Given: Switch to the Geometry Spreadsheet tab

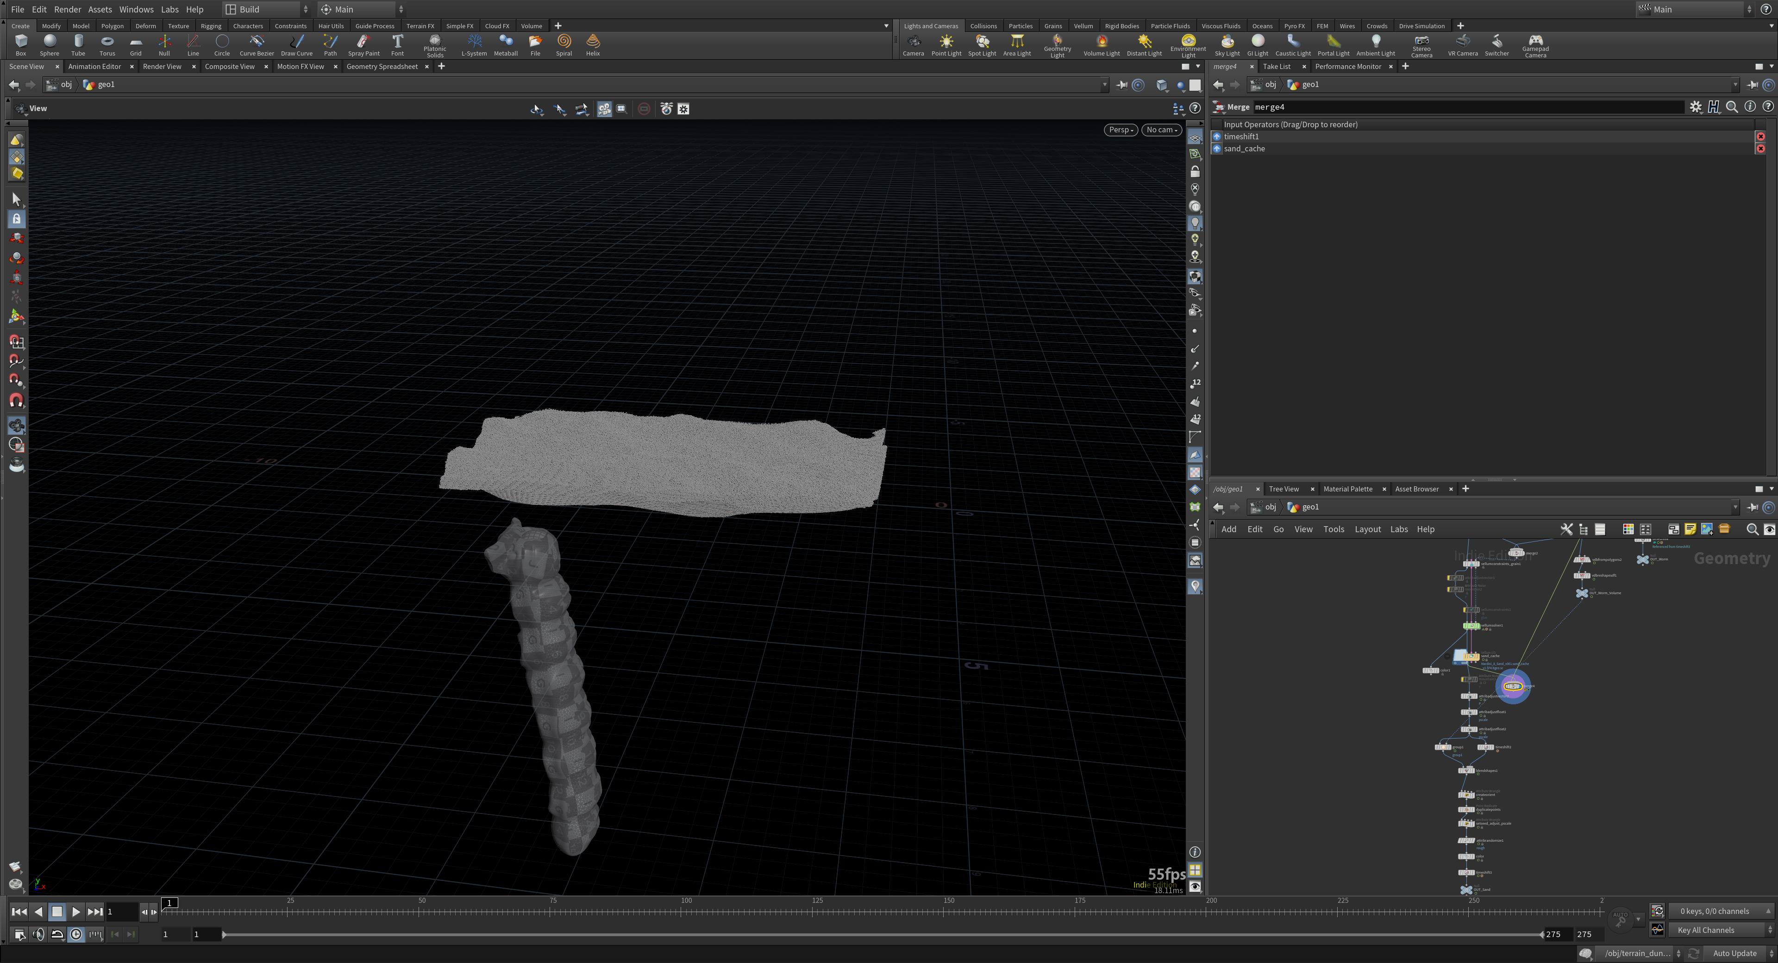Looking at the screenshot, I should coord(382,66).
